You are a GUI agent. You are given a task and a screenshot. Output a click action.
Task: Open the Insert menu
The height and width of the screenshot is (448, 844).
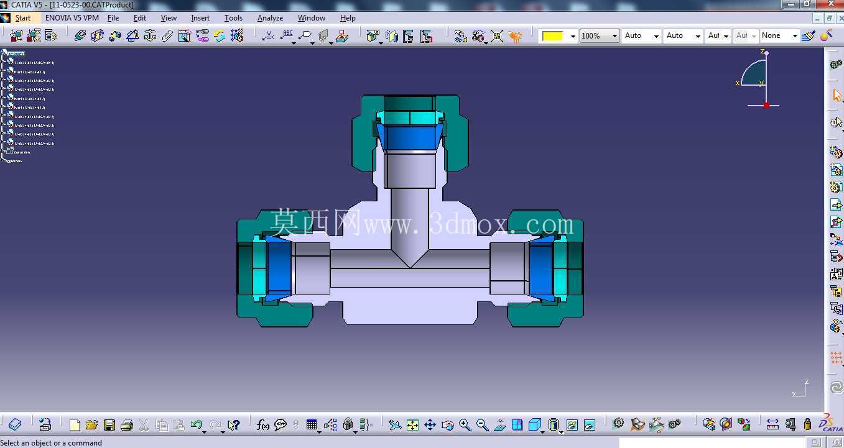(200, 18)
